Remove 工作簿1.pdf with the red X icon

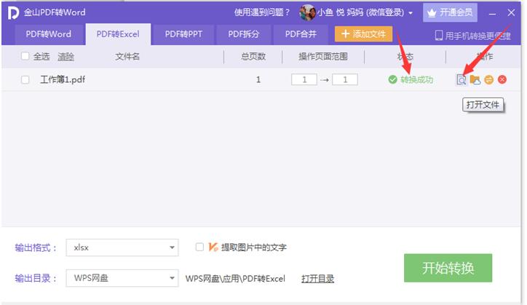502,79
